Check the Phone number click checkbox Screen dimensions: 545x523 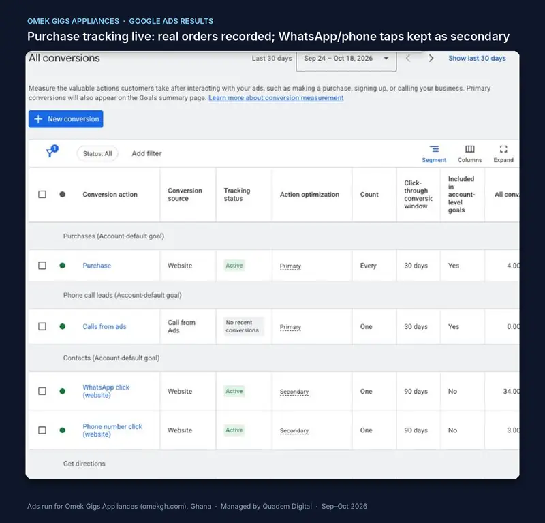[42, 430]
